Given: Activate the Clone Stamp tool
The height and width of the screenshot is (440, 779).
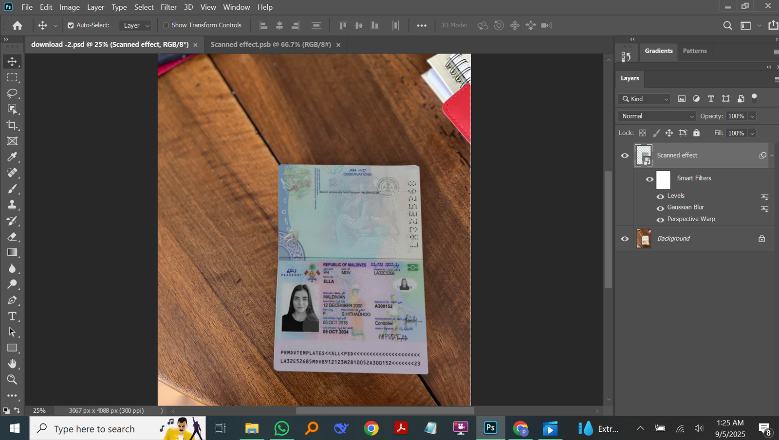Looking at the screenshot, I should (12, 205).
